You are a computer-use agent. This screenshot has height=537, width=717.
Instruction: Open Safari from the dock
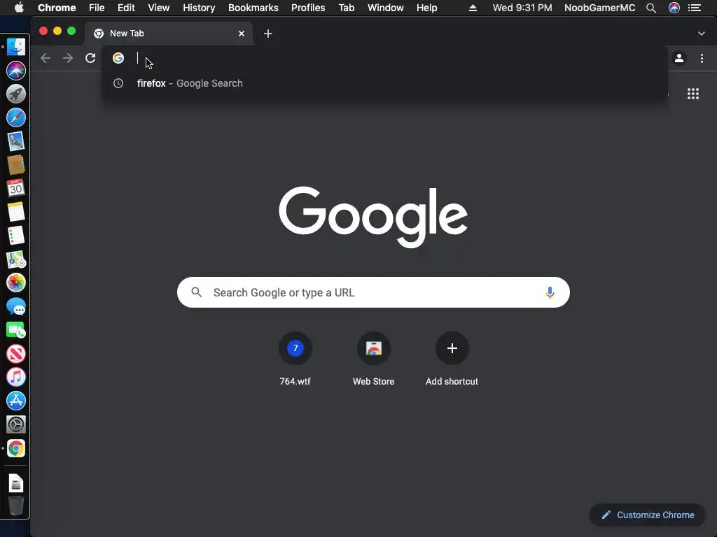[x=16, y=117]
